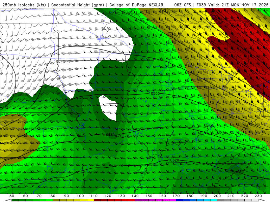Click the 230 value on color scale
Screen dimensions: 270x202
click(259, 196)
